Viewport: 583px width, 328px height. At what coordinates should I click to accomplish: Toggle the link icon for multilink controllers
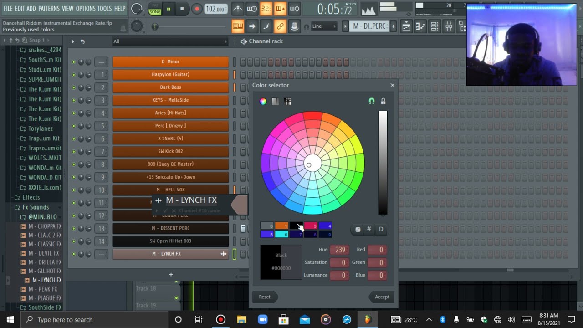pyautogui.click(x=280, y=26)
